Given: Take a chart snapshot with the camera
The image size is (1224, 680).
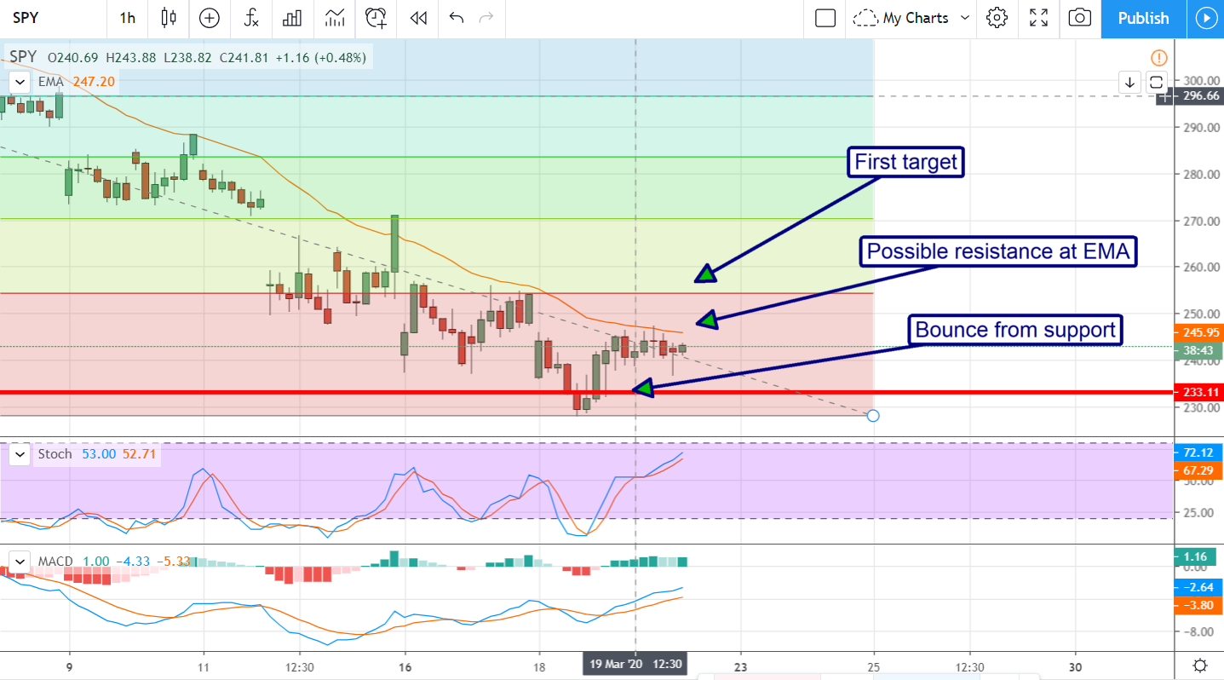Looking at the screenshot, I should pyautogui.click(x=1079, y=18).
